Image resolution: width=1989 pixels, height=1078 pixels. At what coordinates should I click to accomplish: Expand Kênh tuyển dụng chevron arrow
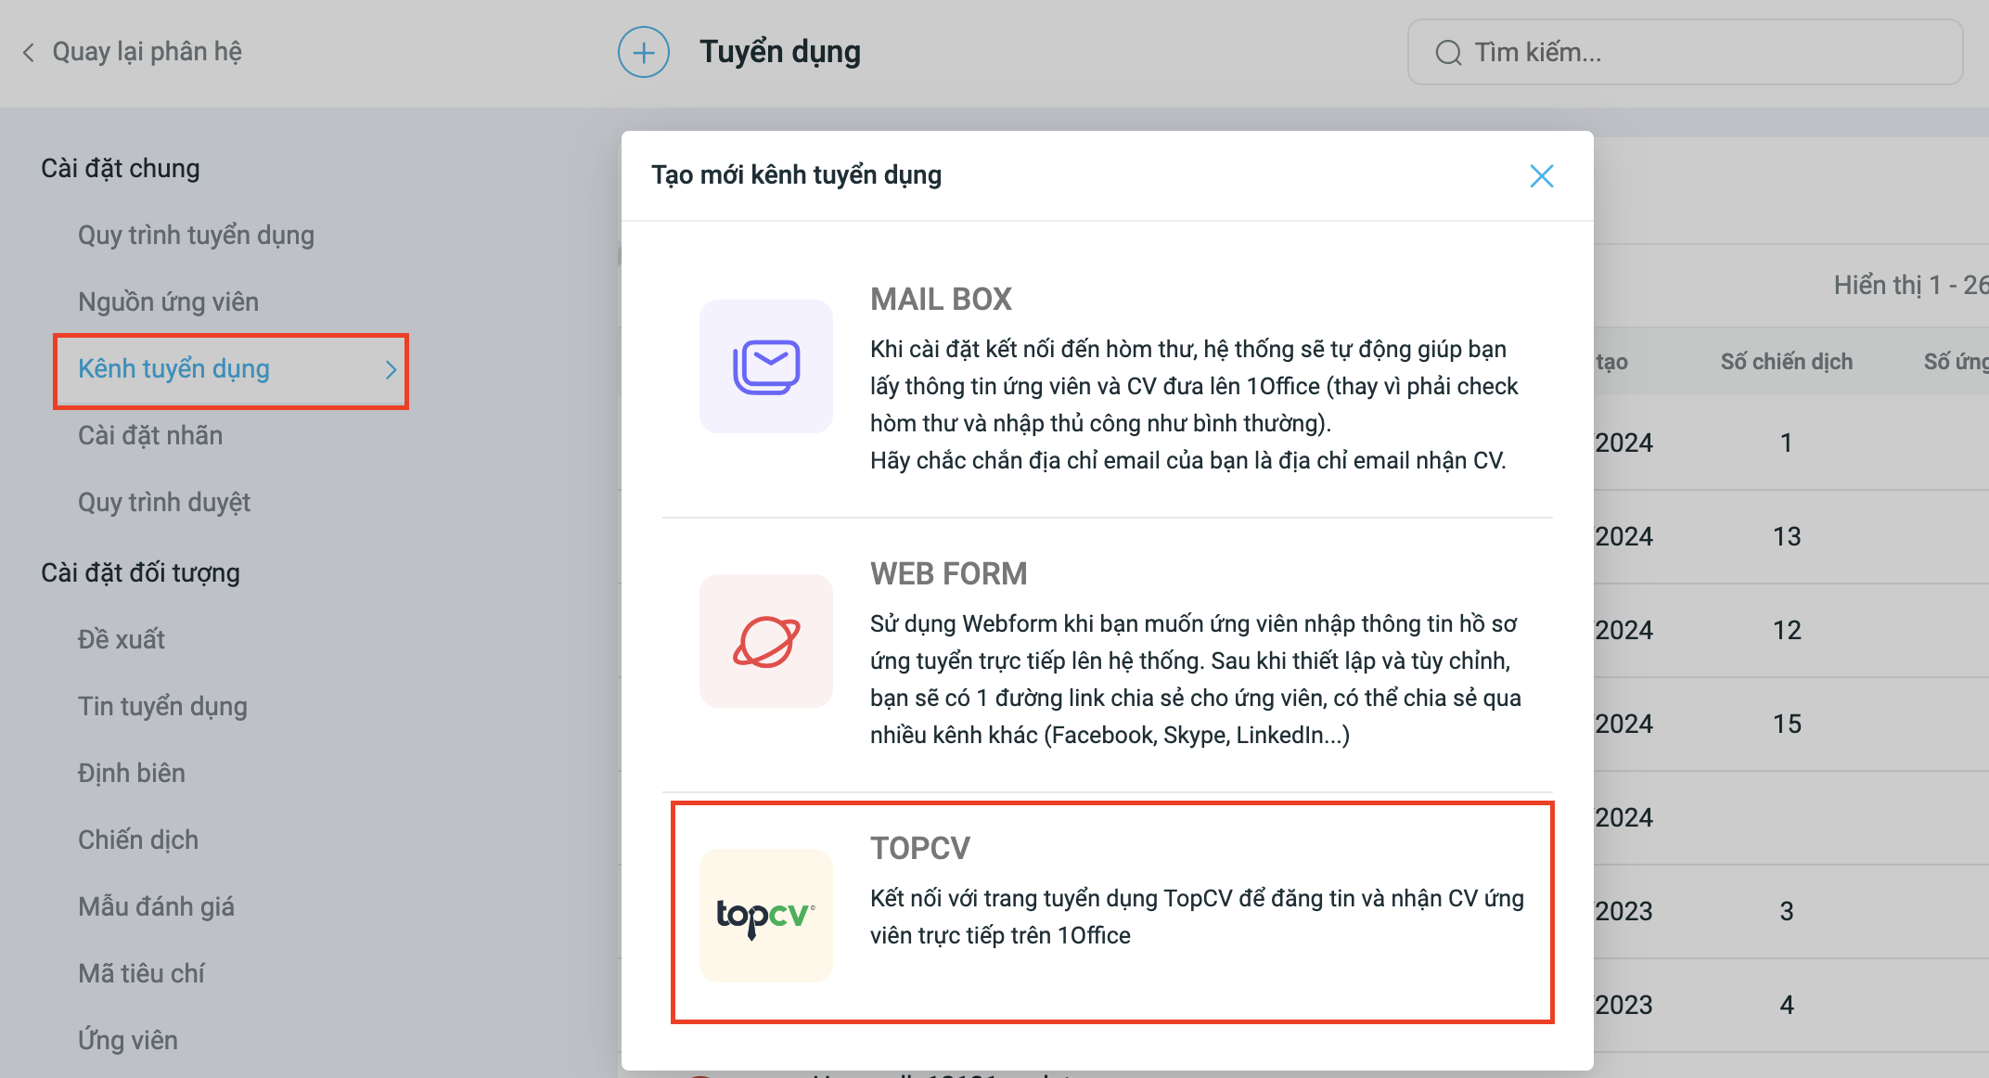[x=391, y=370]
